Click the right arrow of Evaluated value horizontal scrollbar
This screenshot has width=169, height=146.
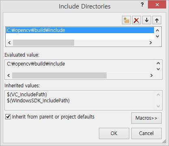(x=152, y=75)
